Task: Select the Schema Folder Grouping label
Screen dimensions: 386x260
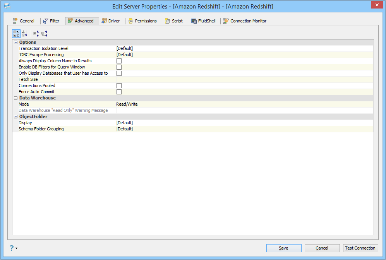Action: (41, 129)
